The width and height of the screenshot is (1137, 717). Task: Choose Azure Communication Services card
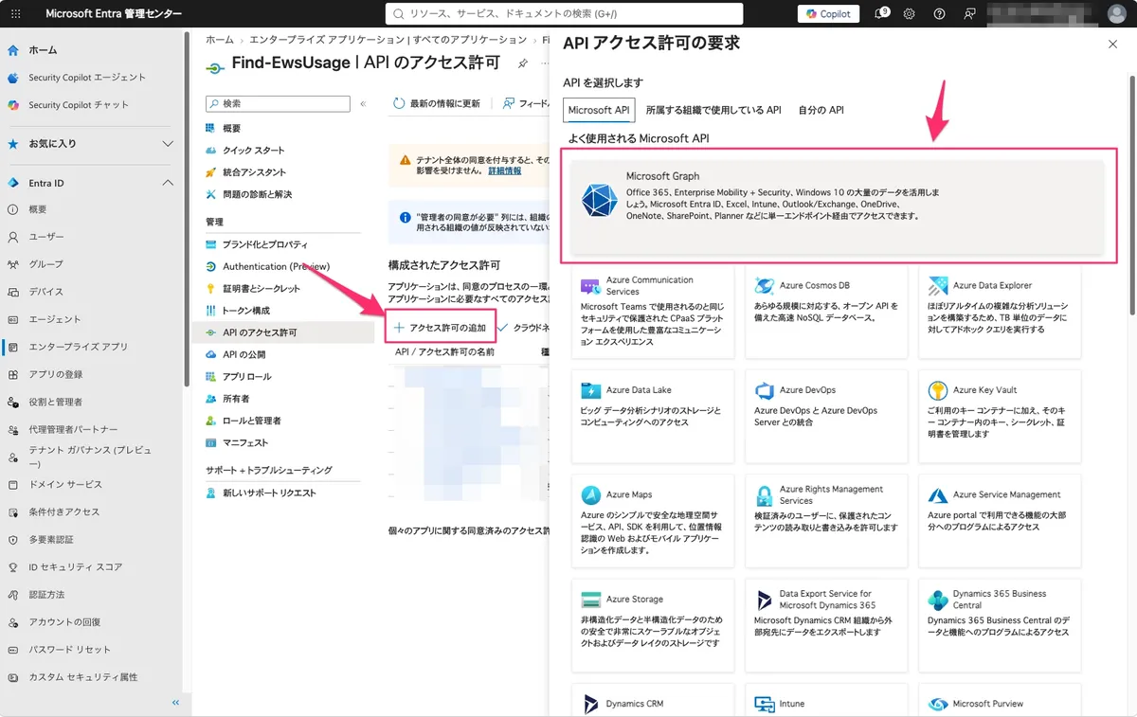(653, 312)
